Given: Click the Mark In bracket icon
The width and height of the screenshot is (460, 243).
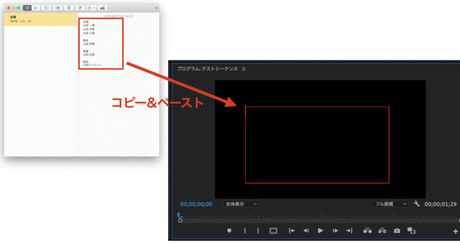Looking at the screenshot, I should click(245, 230).
